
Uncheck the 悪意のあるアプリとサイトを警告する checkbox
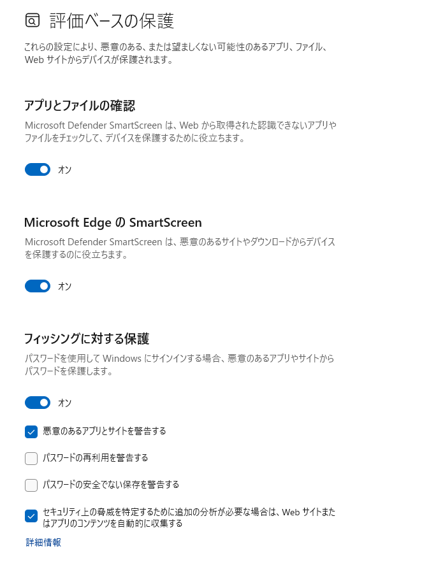(x=31, y=432)
